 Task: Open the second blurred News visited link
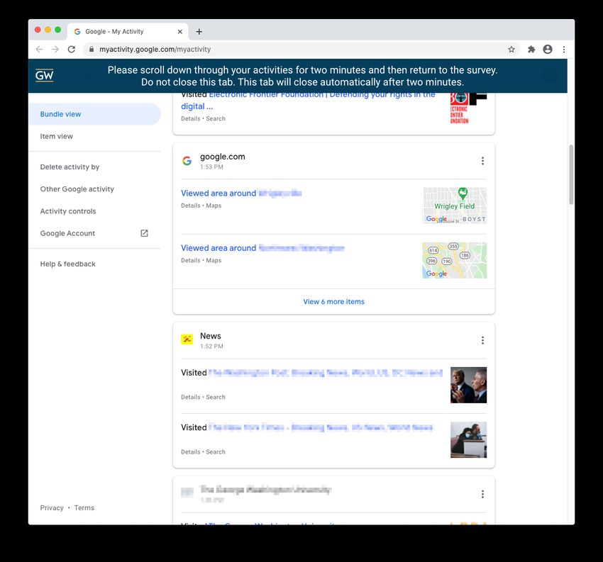click(321, 427)
